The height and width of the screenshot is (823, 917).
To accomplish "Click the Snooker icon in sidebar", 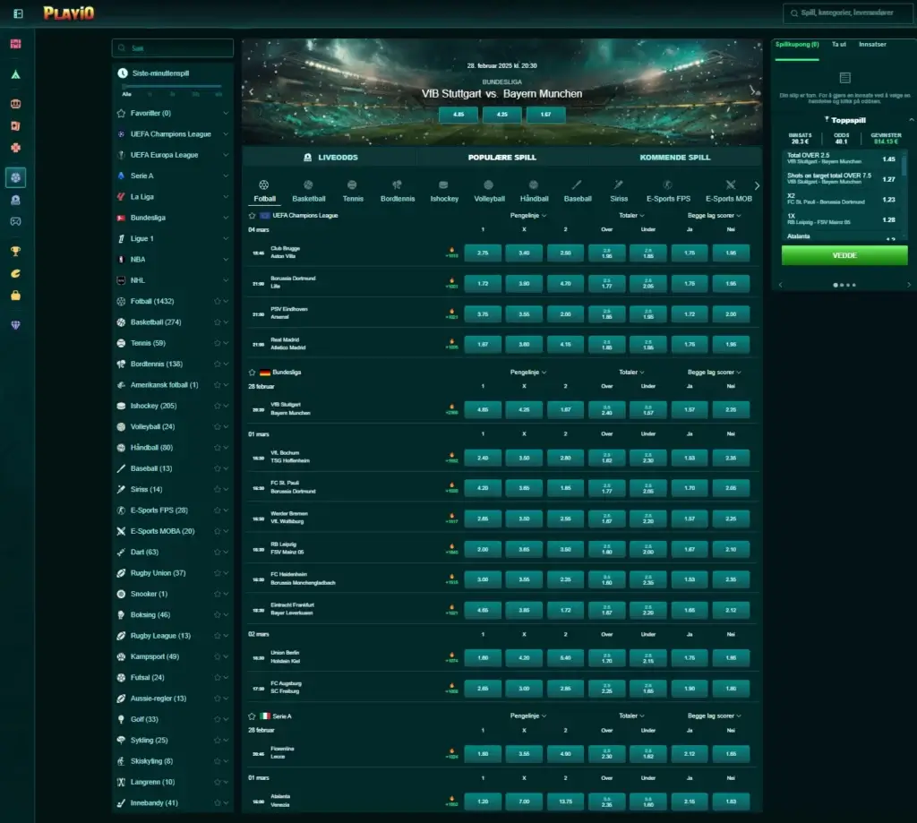I will 121,595.
